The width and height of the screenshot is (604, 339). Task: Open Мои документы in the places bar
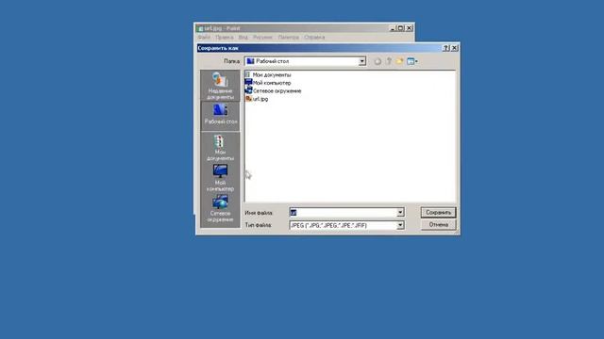220,147
